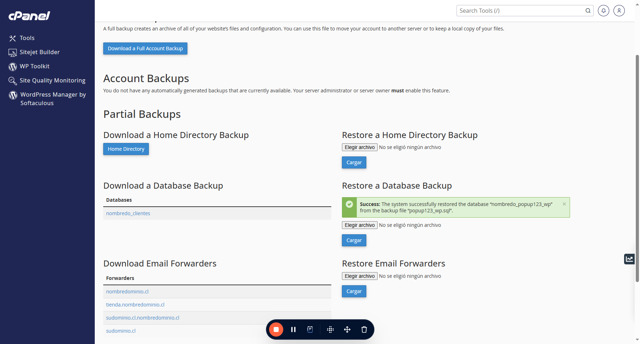Click Download a Full Account Backup

(x=145, y=48)
